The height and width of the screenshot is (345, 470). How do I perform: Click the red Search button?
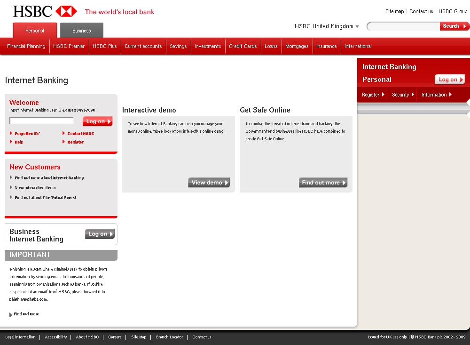coord(454,26)
